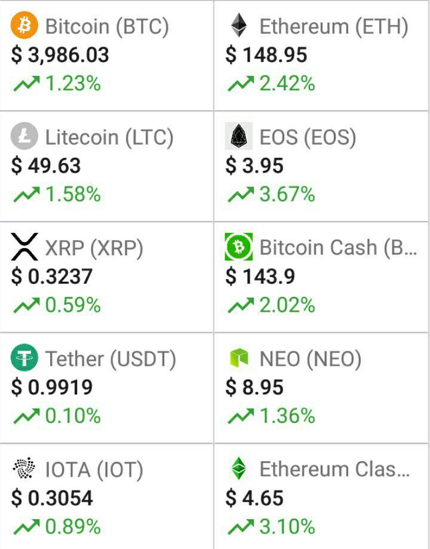Open the EOS $ 3.95 price
Viewport: 430px width, 549px height.
pos(254,165)
